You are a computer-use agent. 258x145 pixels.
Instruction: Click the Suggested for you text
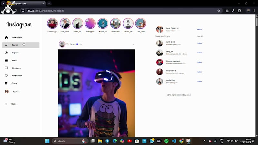tap(163, 36)
